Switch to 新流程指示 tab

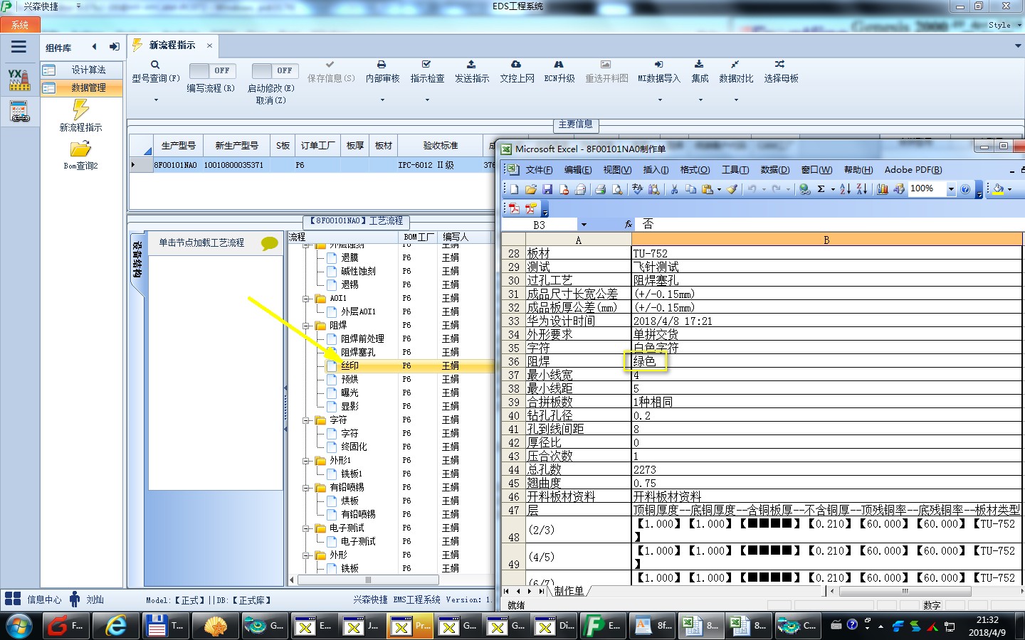172,45
